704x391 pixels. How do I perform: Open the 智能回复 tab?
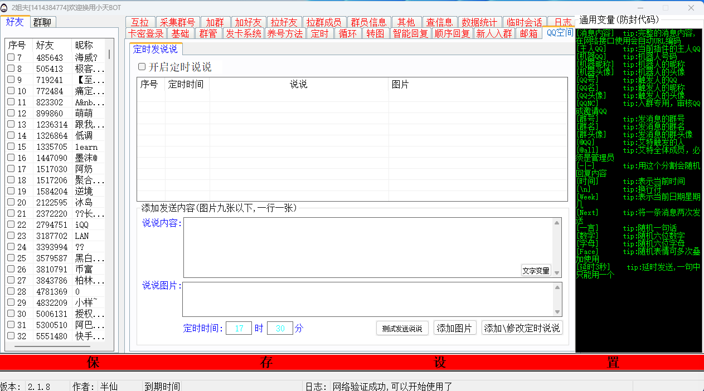pyautogui.click(x=410, y=33)
